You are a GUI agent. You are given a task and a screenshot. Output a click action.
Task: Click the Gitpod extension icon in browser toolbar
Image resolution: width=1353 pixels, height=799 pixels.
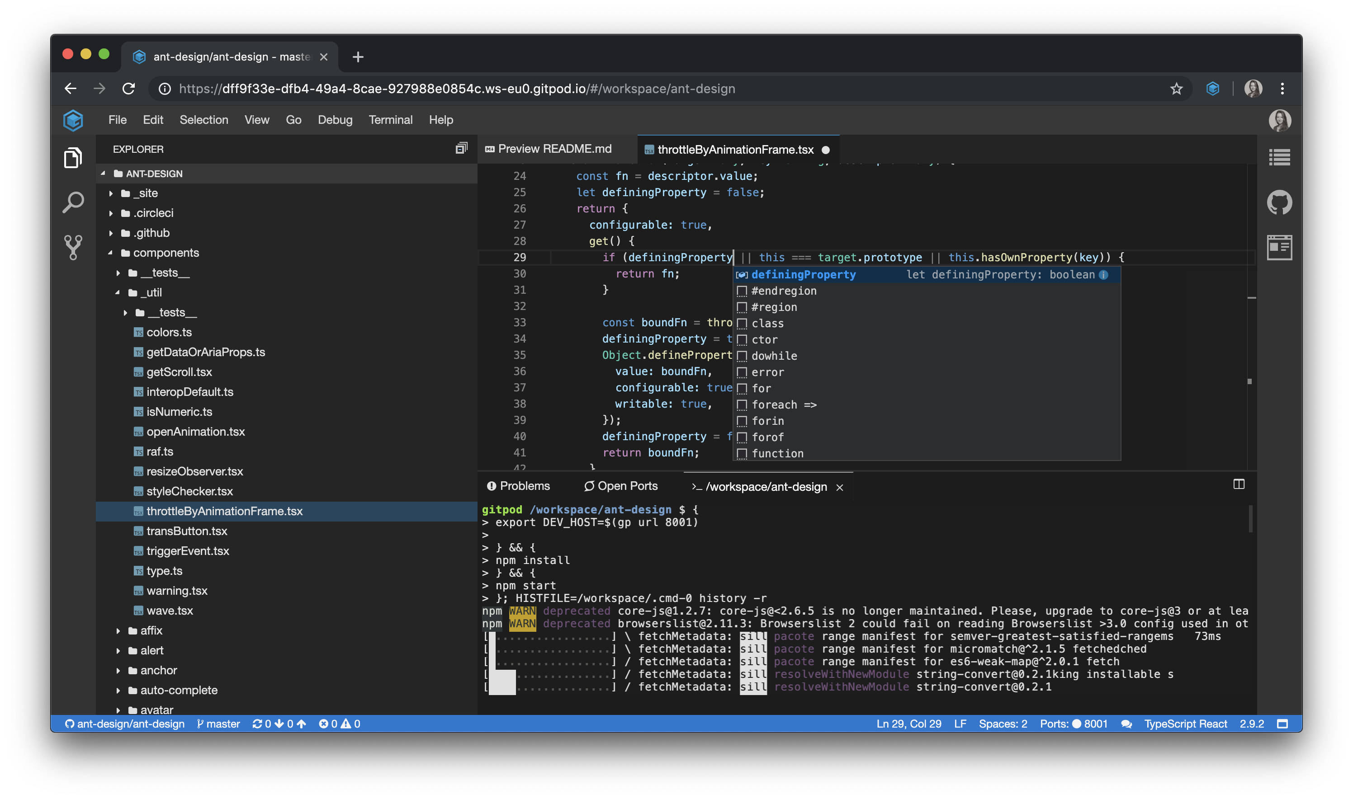(x=1212, y=89)
